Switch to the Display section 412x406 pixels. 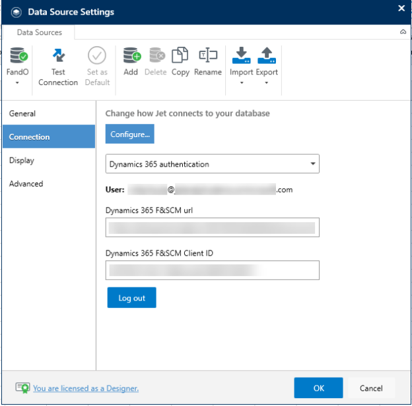49,160
